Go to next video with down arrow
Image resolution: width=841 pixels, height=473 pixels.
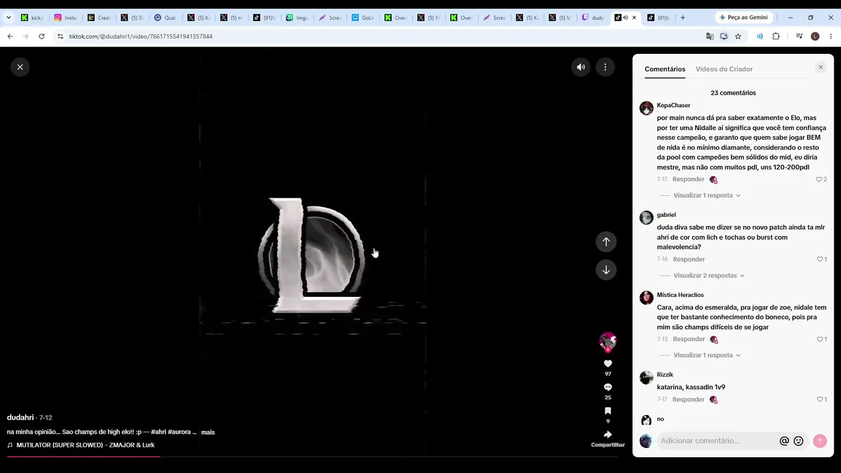[606, 270]
